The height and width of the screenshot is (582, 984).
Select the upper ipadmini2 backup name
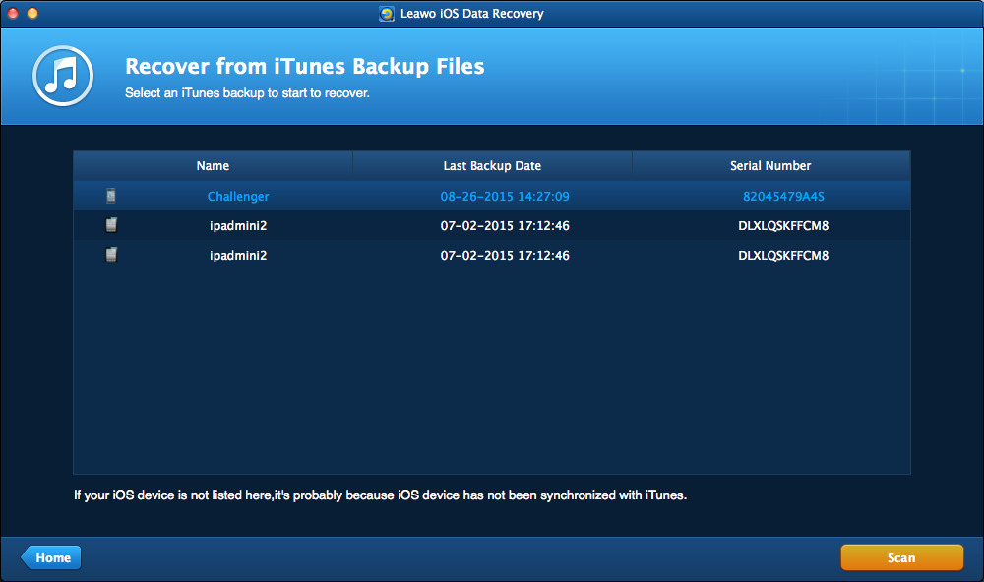click(238, 225)
